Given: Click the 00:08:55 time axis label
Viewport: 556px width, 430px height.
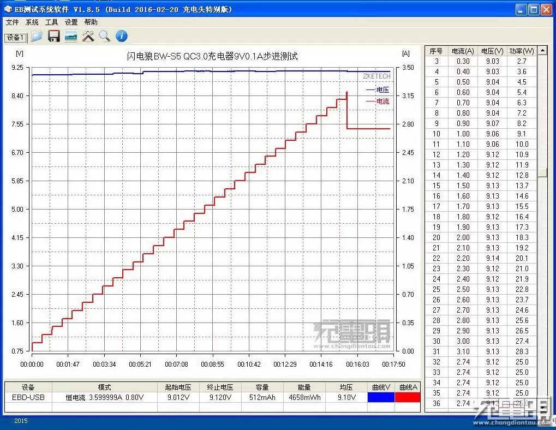Looking at the screenshot, I should point(212,364).
